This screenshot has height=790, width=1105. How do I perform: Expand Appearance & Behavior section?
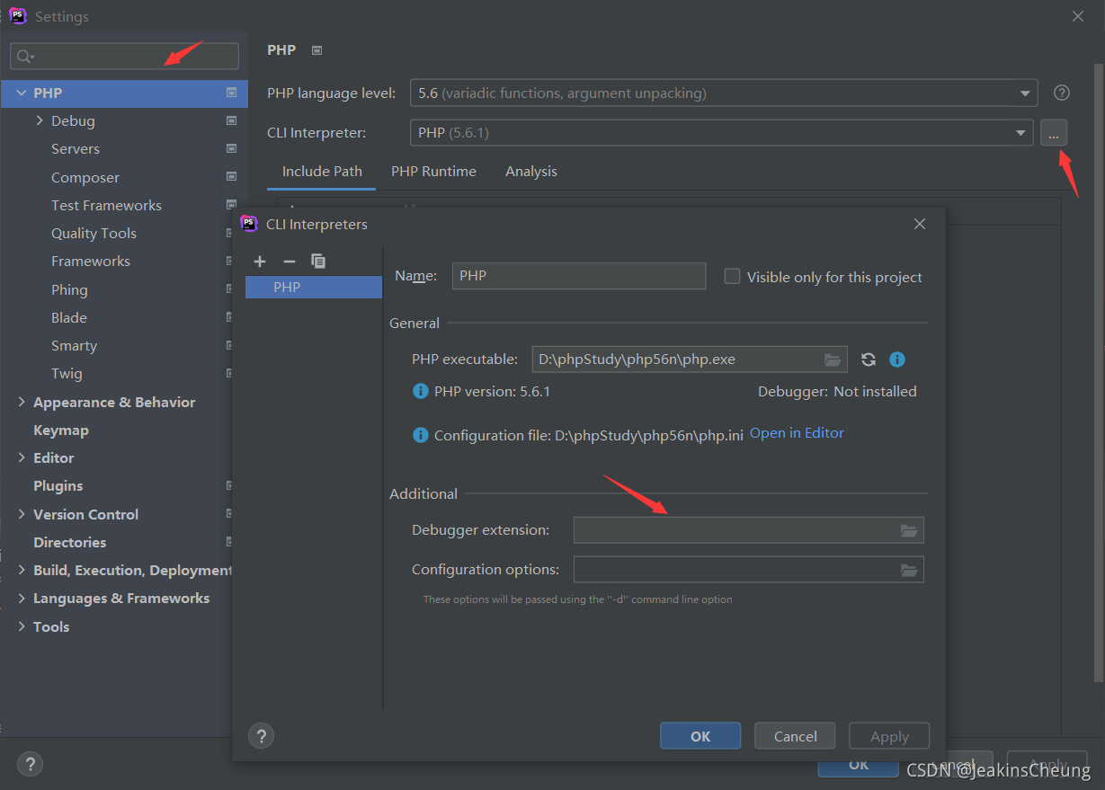point(21,402)
